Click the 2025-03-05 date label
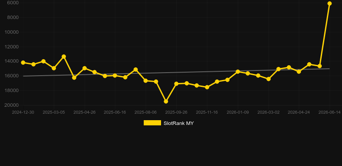This screenshot has width=342, height=166. [54, 112]
